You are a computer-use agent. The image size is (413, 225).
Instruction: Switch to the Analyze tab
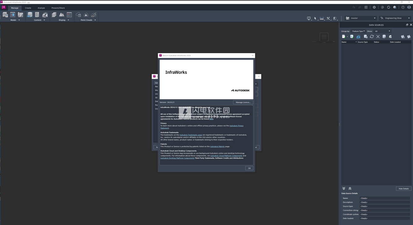click(41, 8)
